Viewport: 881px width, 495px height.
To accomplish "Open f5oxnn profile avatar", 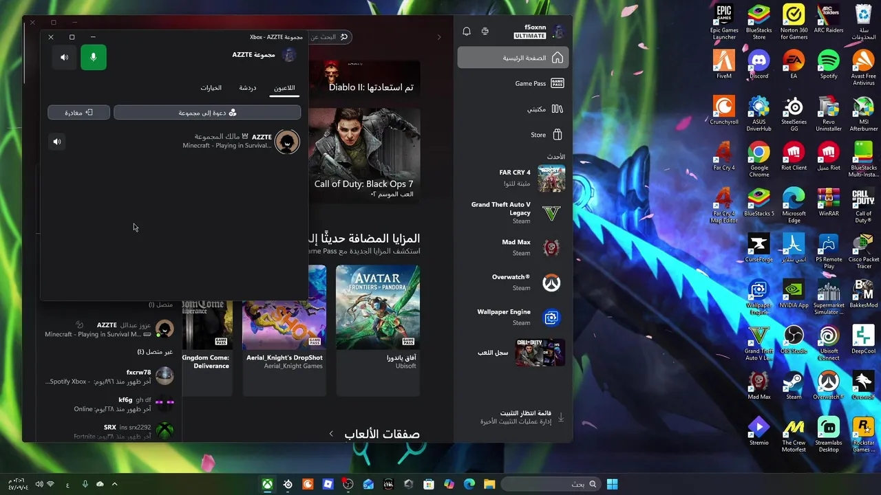I will tap(558, 31).
